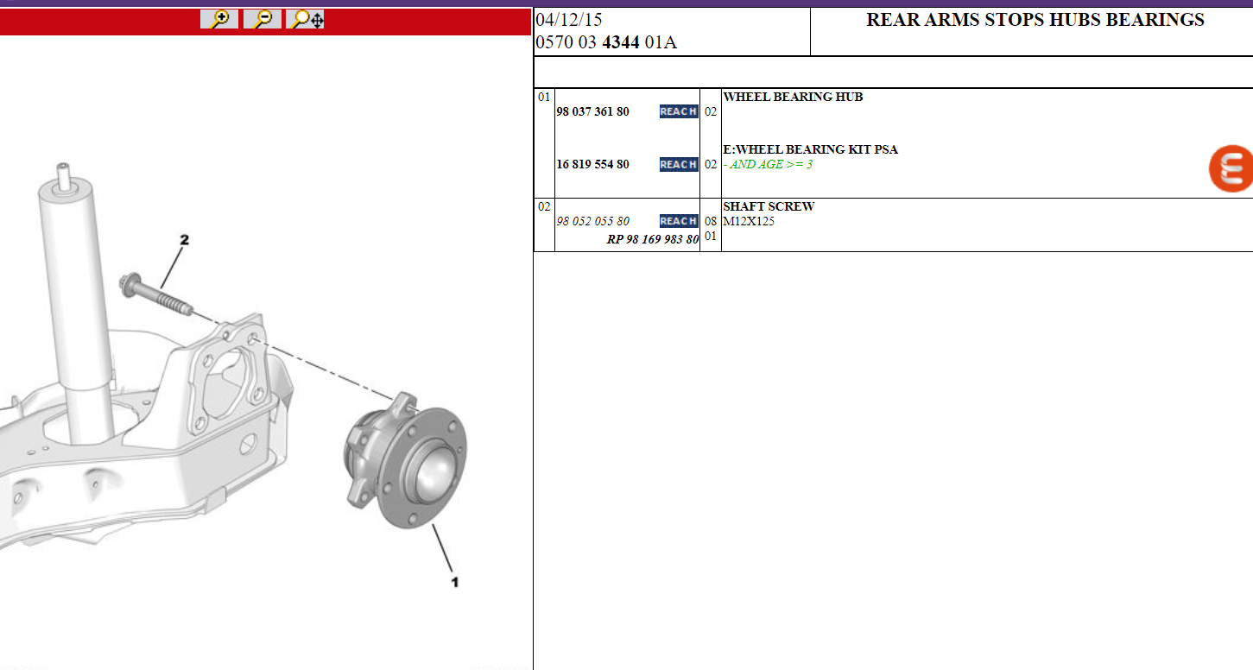The width and height of the screenshot is (1253, 670).
Task: Click the REAR ARMS STOPS HUBS BEARINGS title
Action: pyautogui.click(x=1035, y=20)
